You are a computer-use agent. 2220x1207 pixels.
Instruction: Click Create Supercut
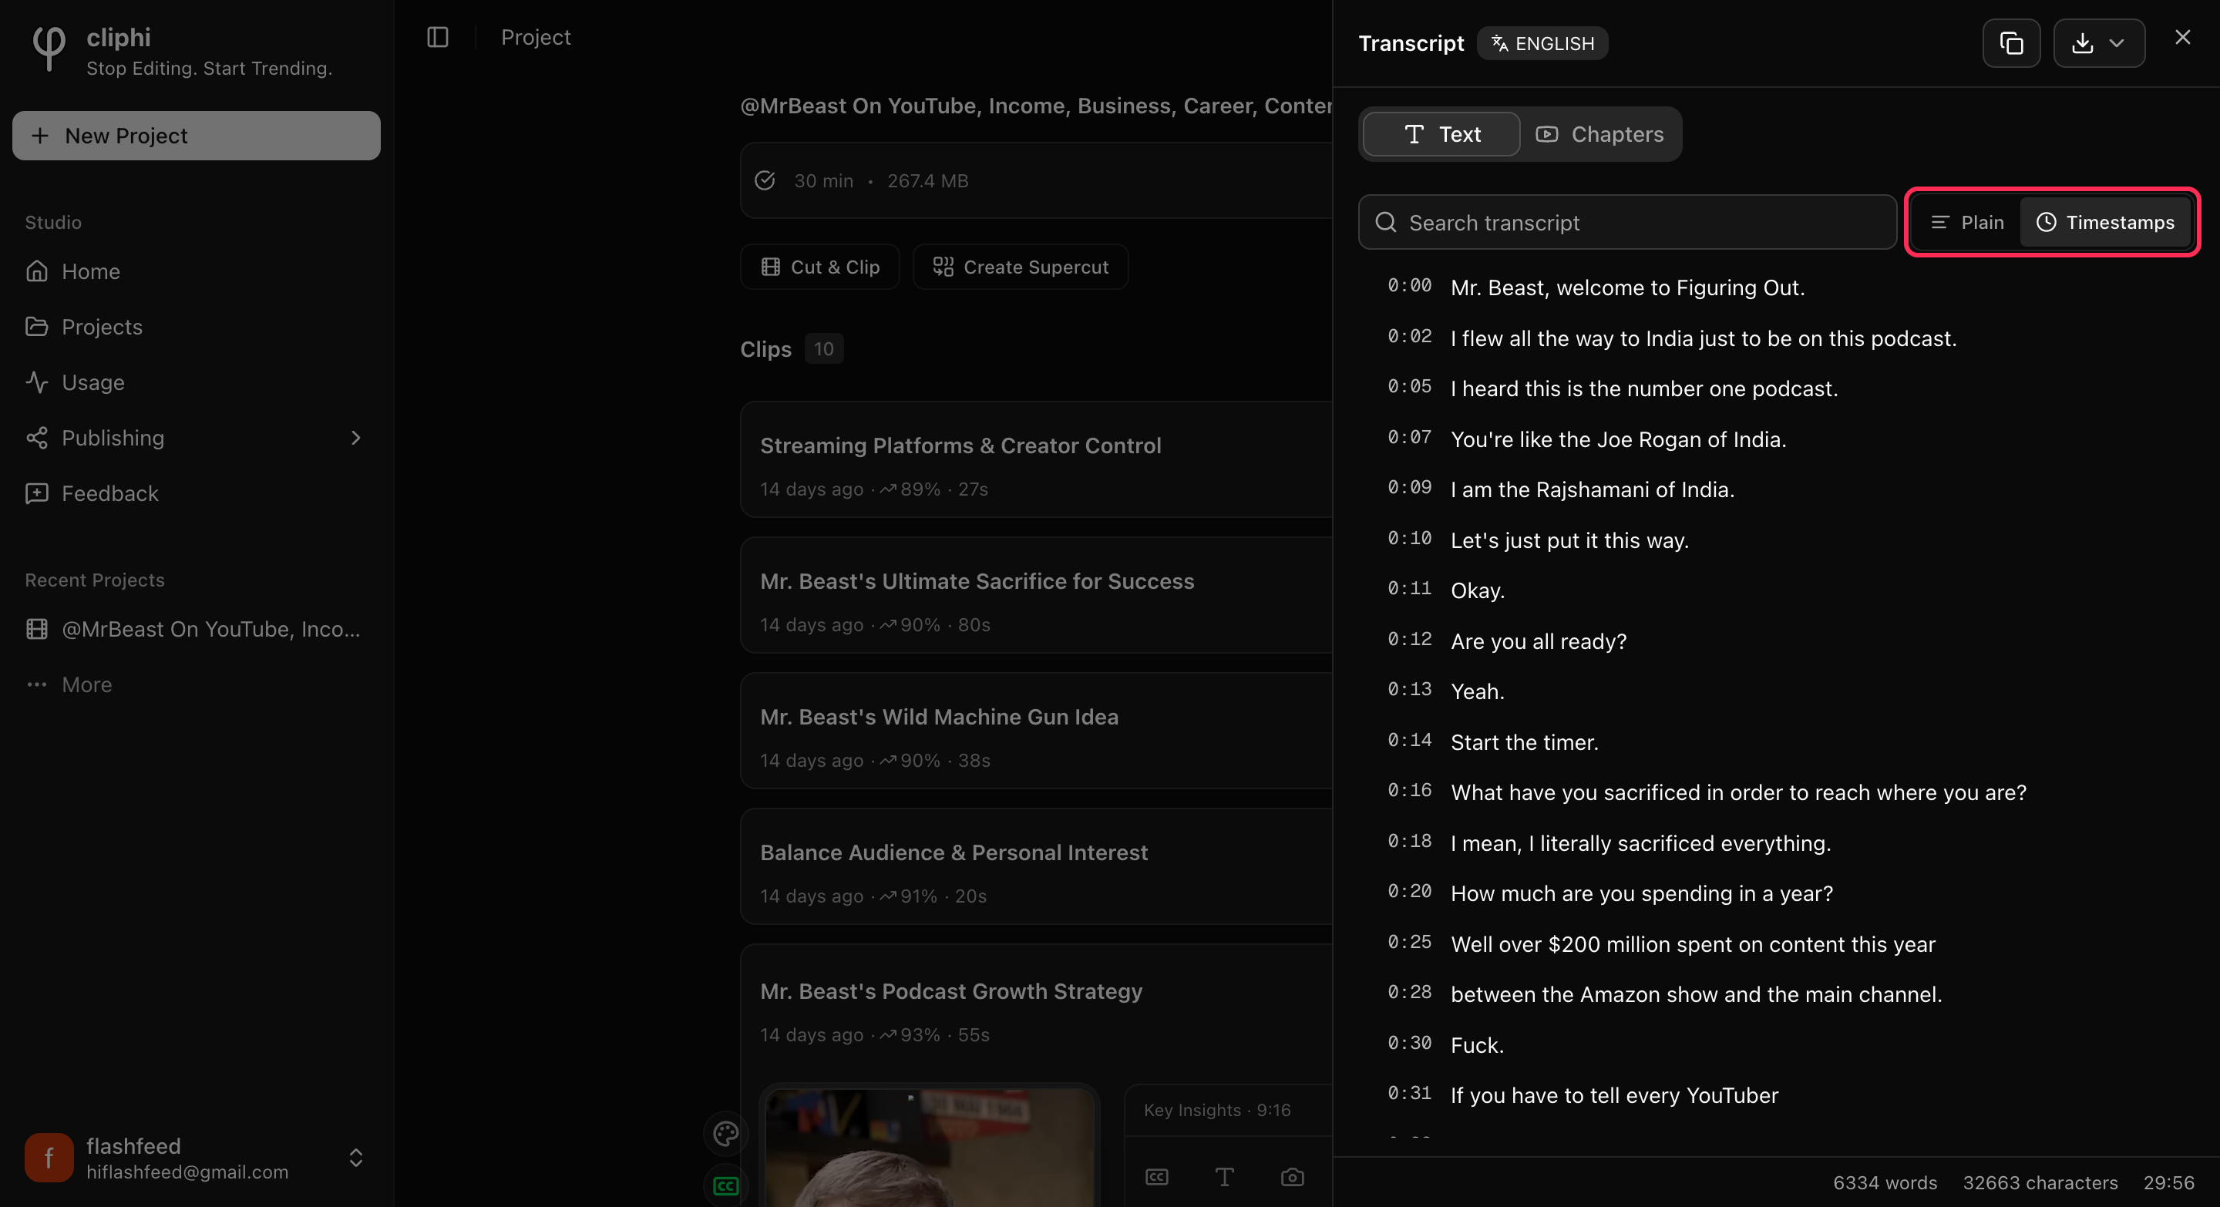tap(1021, 267)
